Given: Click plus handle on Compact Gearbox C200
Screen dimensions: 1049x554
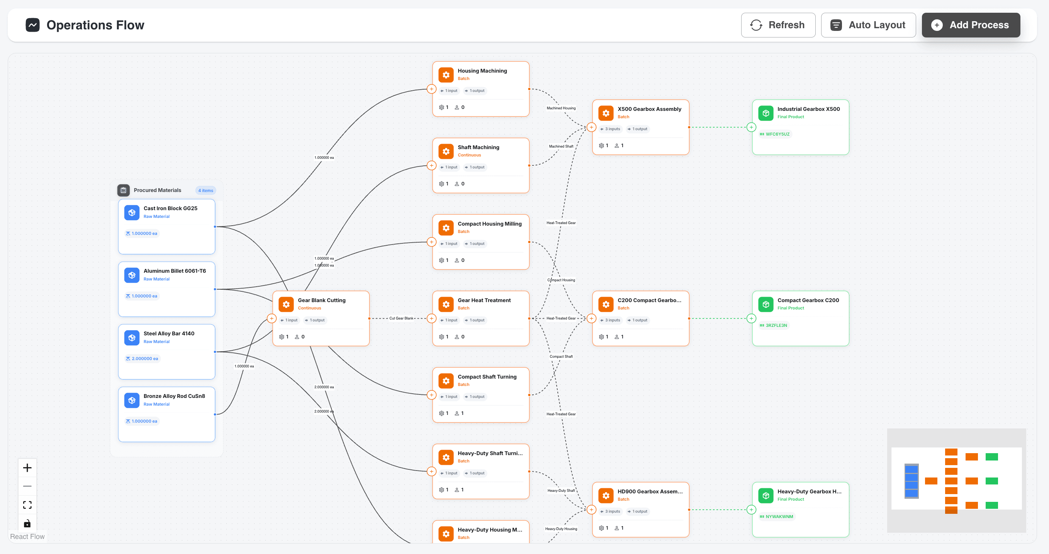Looking at the screenshot, I should tap(751, 319).
